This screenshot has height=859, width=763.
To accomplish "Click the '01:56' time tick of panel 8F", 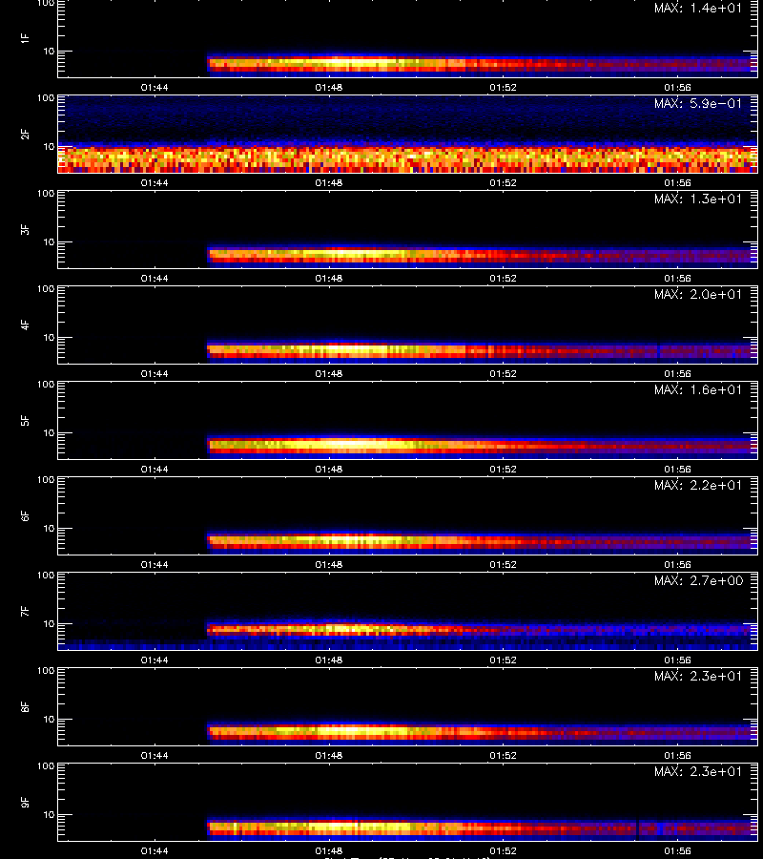I will (x=677, y=755).
